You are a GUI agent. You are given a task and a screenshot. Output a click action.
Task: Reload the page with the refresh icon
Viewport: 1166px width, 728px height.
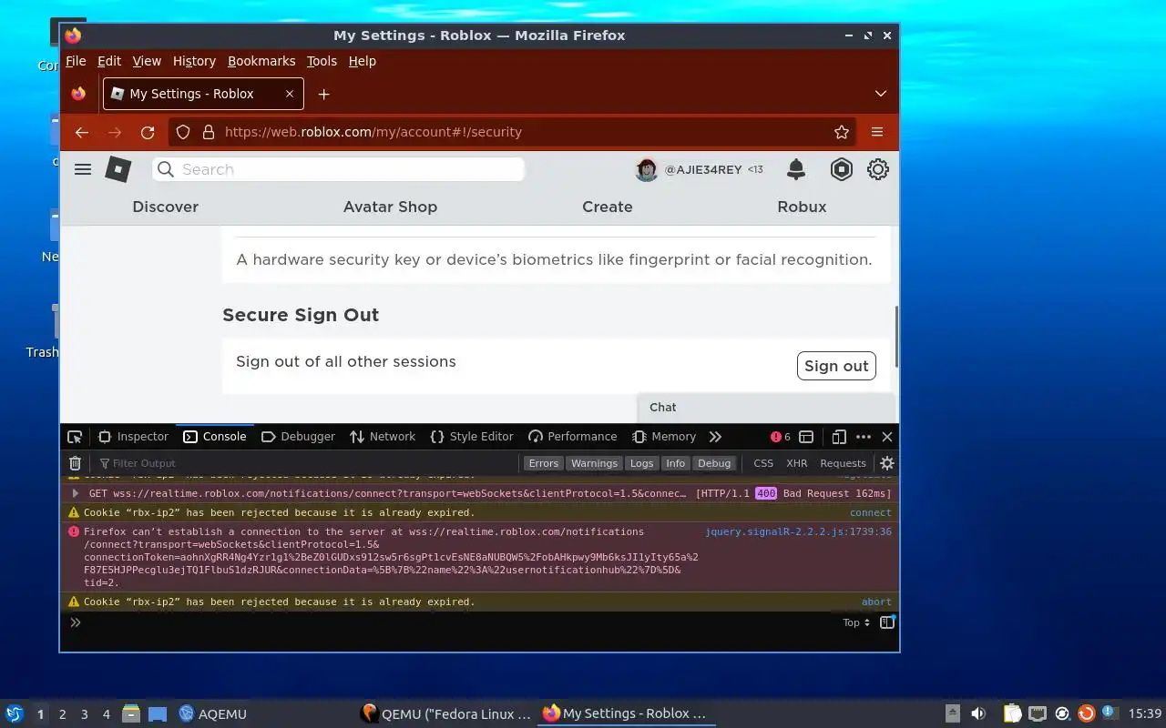tap(148, 132)
